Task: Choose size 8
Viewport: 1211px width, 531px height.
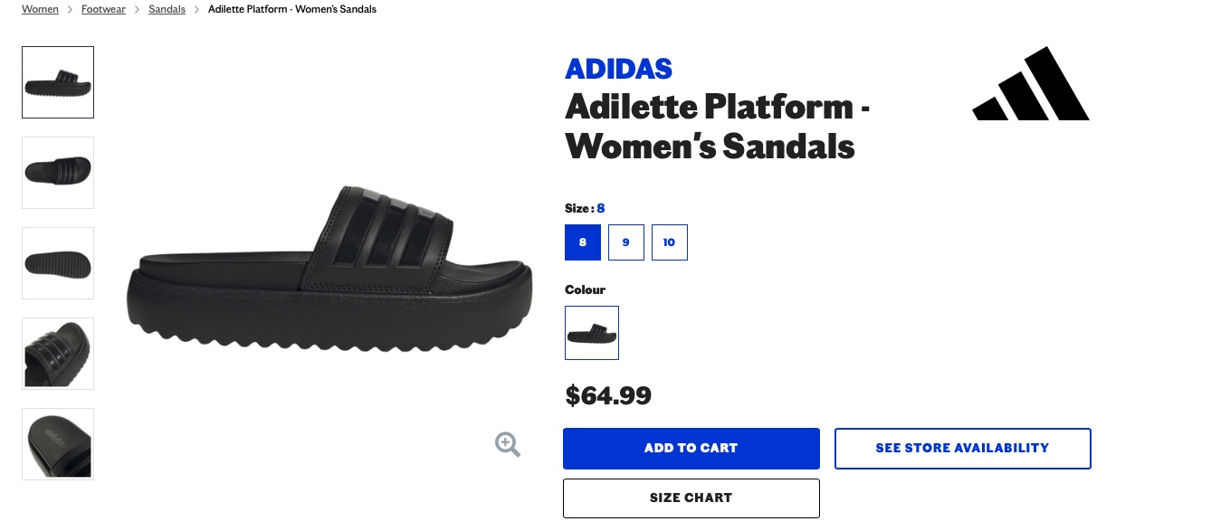Action: pyautogui.click(x=583, y=242)
